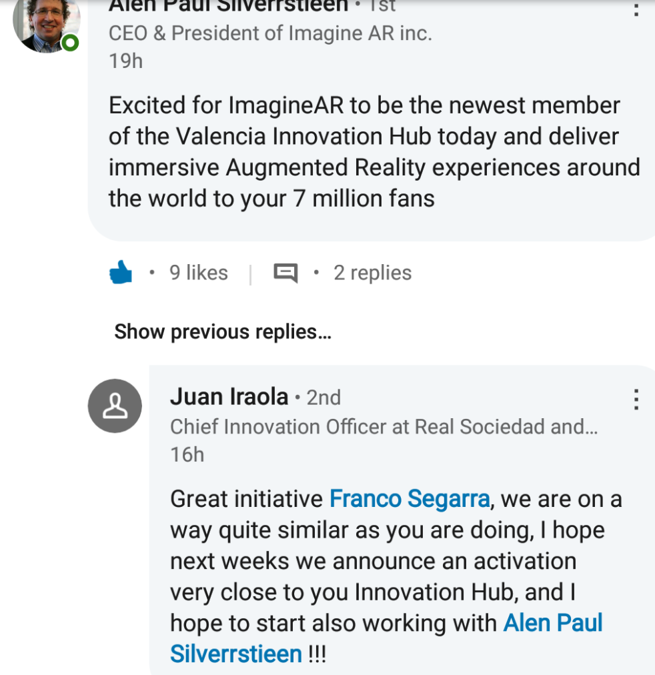655x675 pixels.
Task: Open three-dot menu on Alen Paul's comment
Action: tap(636, 8)
